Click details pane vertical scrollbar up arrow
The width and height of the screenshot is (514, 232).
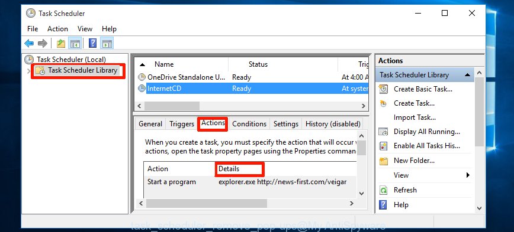click(362, 136)
